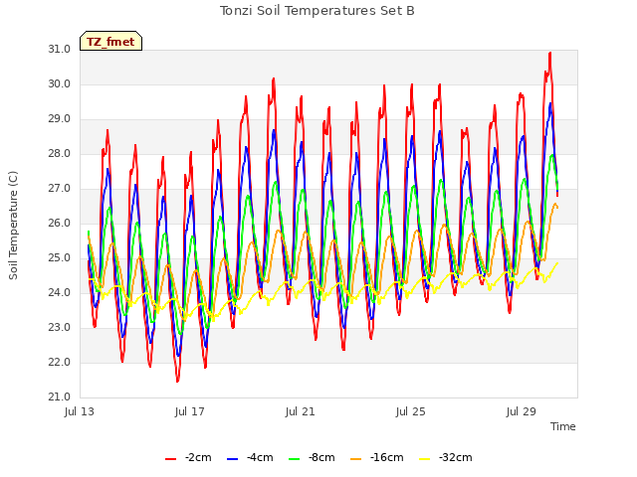The image size is (637, 477).
Task: Click the lowest red -2cm trough near 21.5
Action: coord(177,381)
